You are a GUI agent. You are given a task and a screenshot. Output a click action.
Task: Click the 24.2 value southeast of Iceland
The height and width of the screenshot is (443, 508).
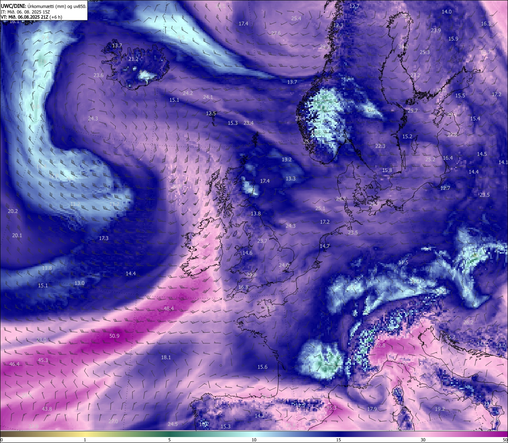pyautogui.click(x=188, y=93)
